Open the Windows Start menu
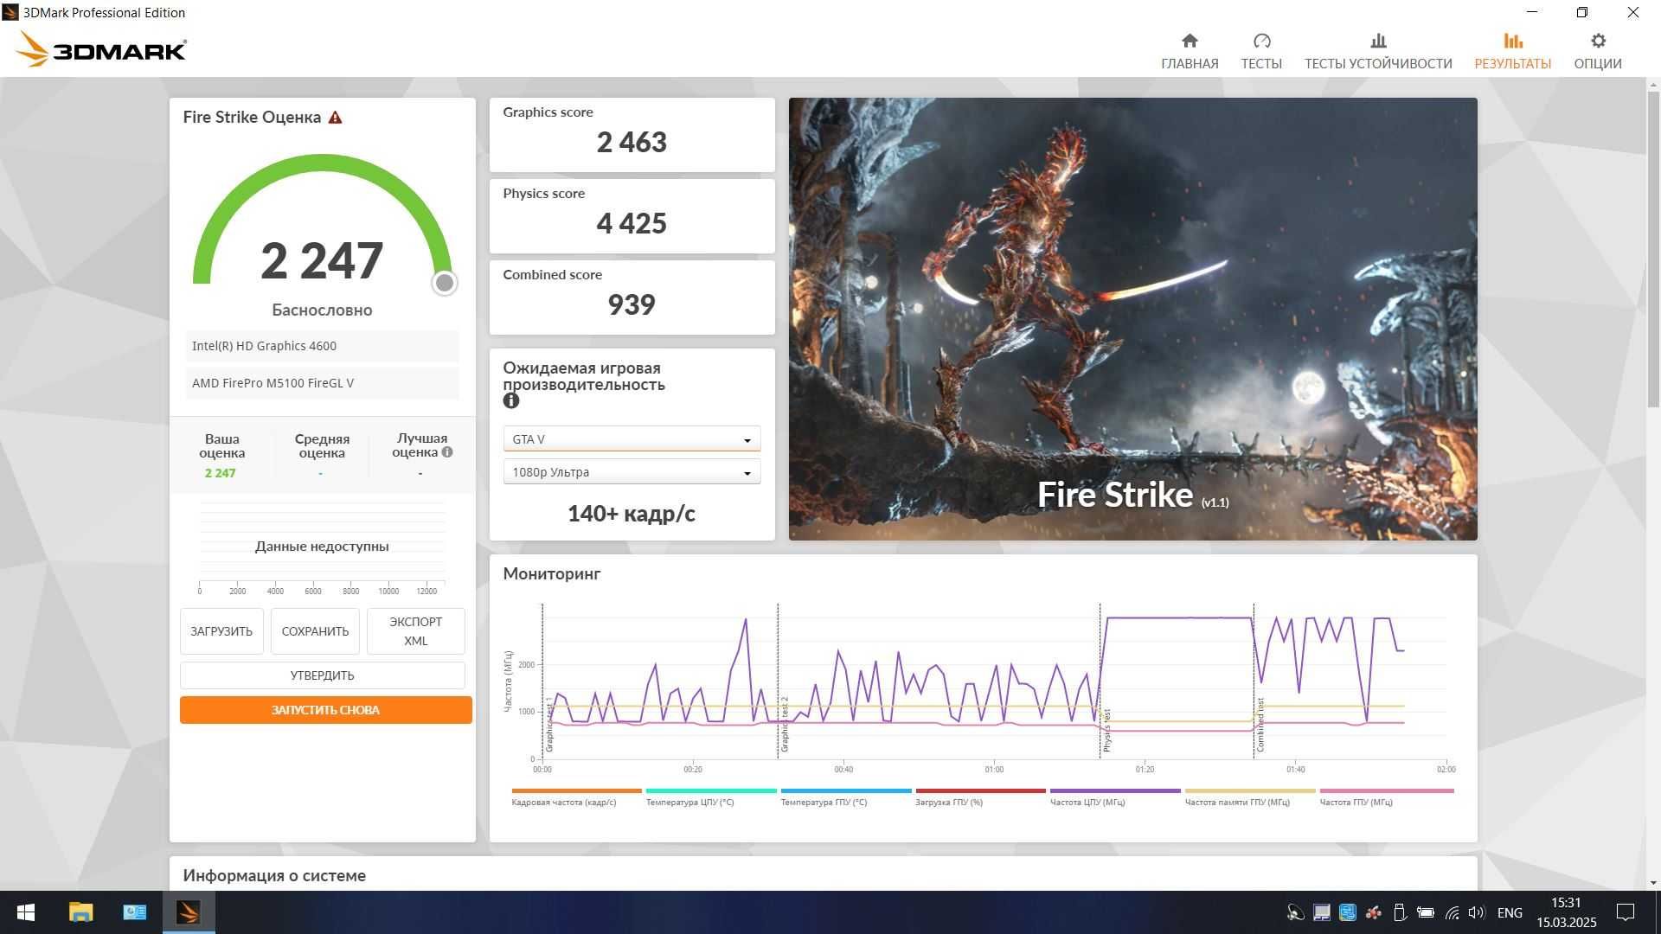 pos(26,912)
